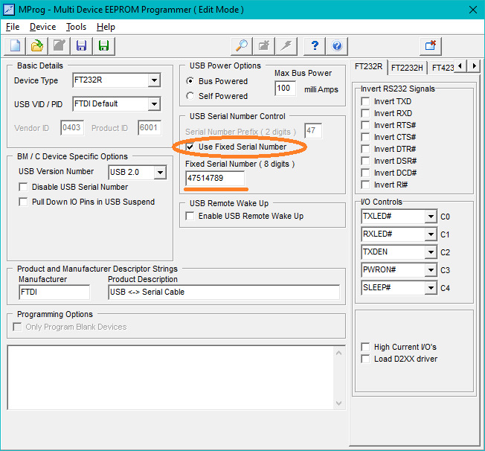Open the File menu
This screenshot has height=451, width=485.
13,27
